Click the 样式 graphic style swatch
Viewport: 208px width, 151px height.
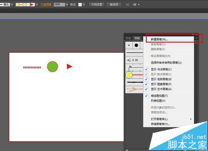(x=80, y=5)
